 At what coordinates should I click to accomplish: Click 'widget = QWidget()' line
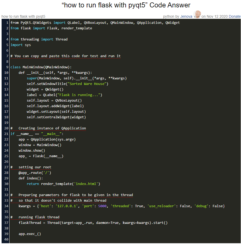45,89
